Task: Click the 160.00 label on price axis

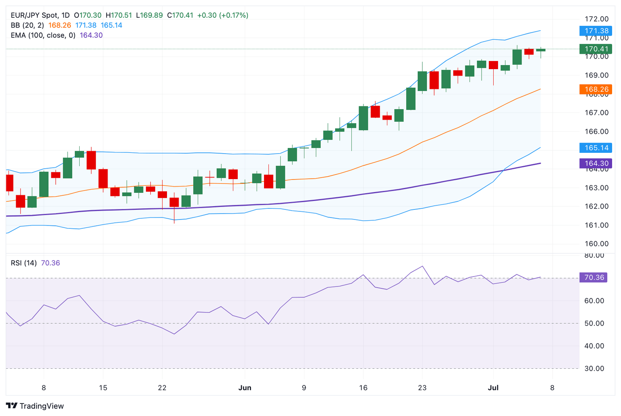Action: (x=596, y=243)
